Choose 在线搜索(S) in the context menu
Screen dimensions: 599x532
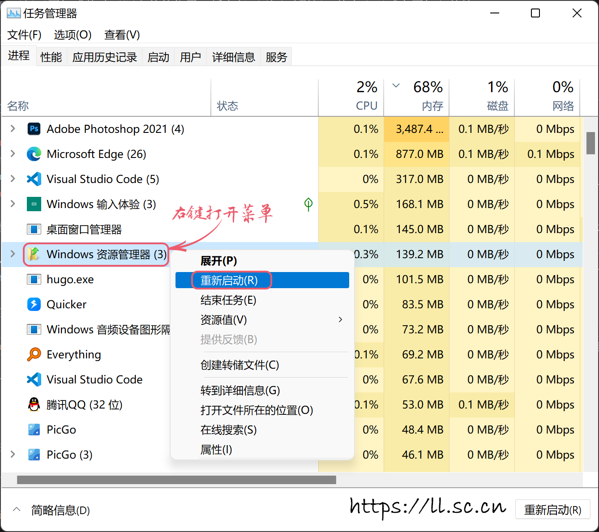(x=262, y=430)
